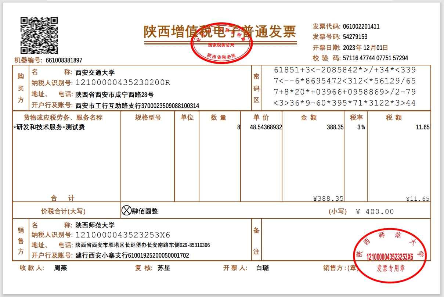
Task: Click the issuer name 白璐
Action: point(263,268)
